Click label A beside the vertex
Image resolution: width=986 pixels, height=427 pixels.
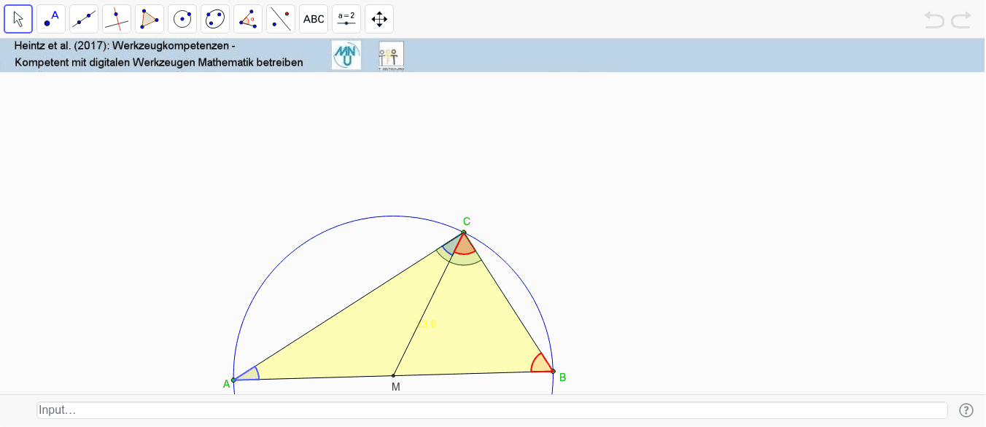tap(226, 384)
